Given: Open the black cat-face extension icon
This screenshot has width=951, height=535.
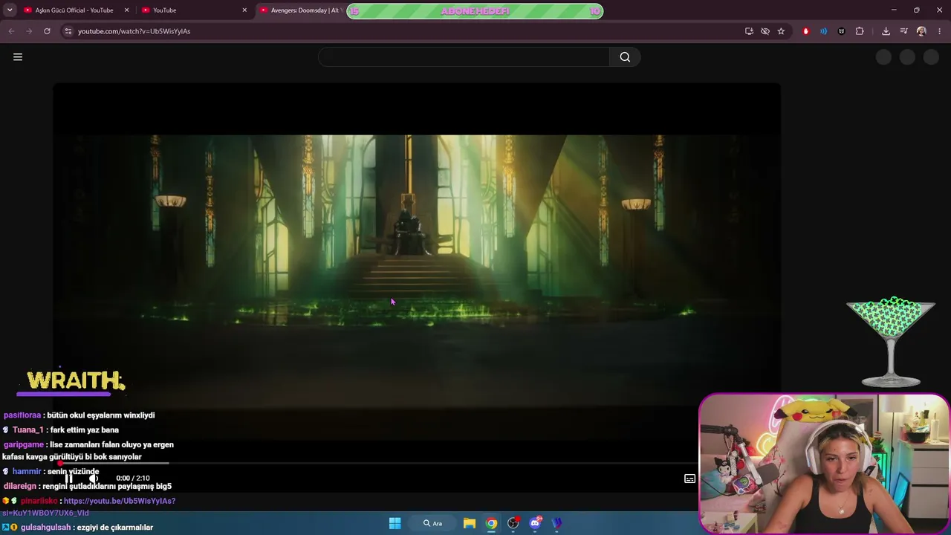Looking at the screenshot, I should (x=841, y=31).
